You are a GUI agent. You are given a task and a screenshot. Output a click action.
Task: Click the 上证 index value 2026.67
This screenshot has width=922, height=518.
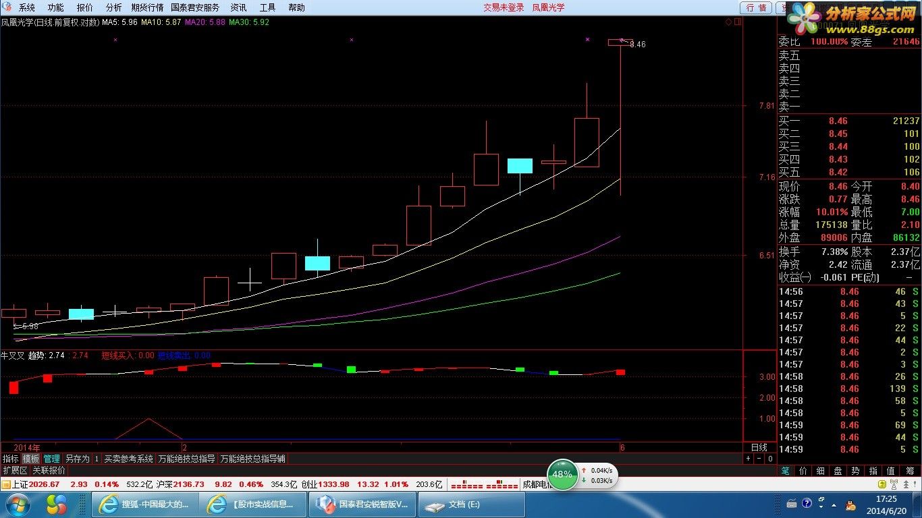(45, 484)
